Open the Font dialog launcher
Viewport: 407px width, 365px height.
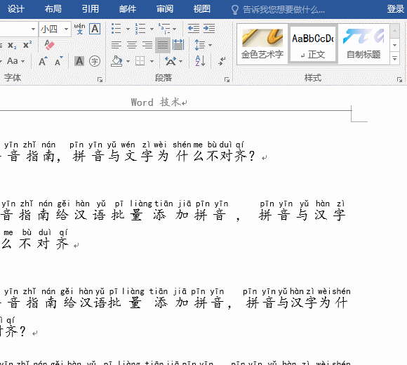point(100,80)
